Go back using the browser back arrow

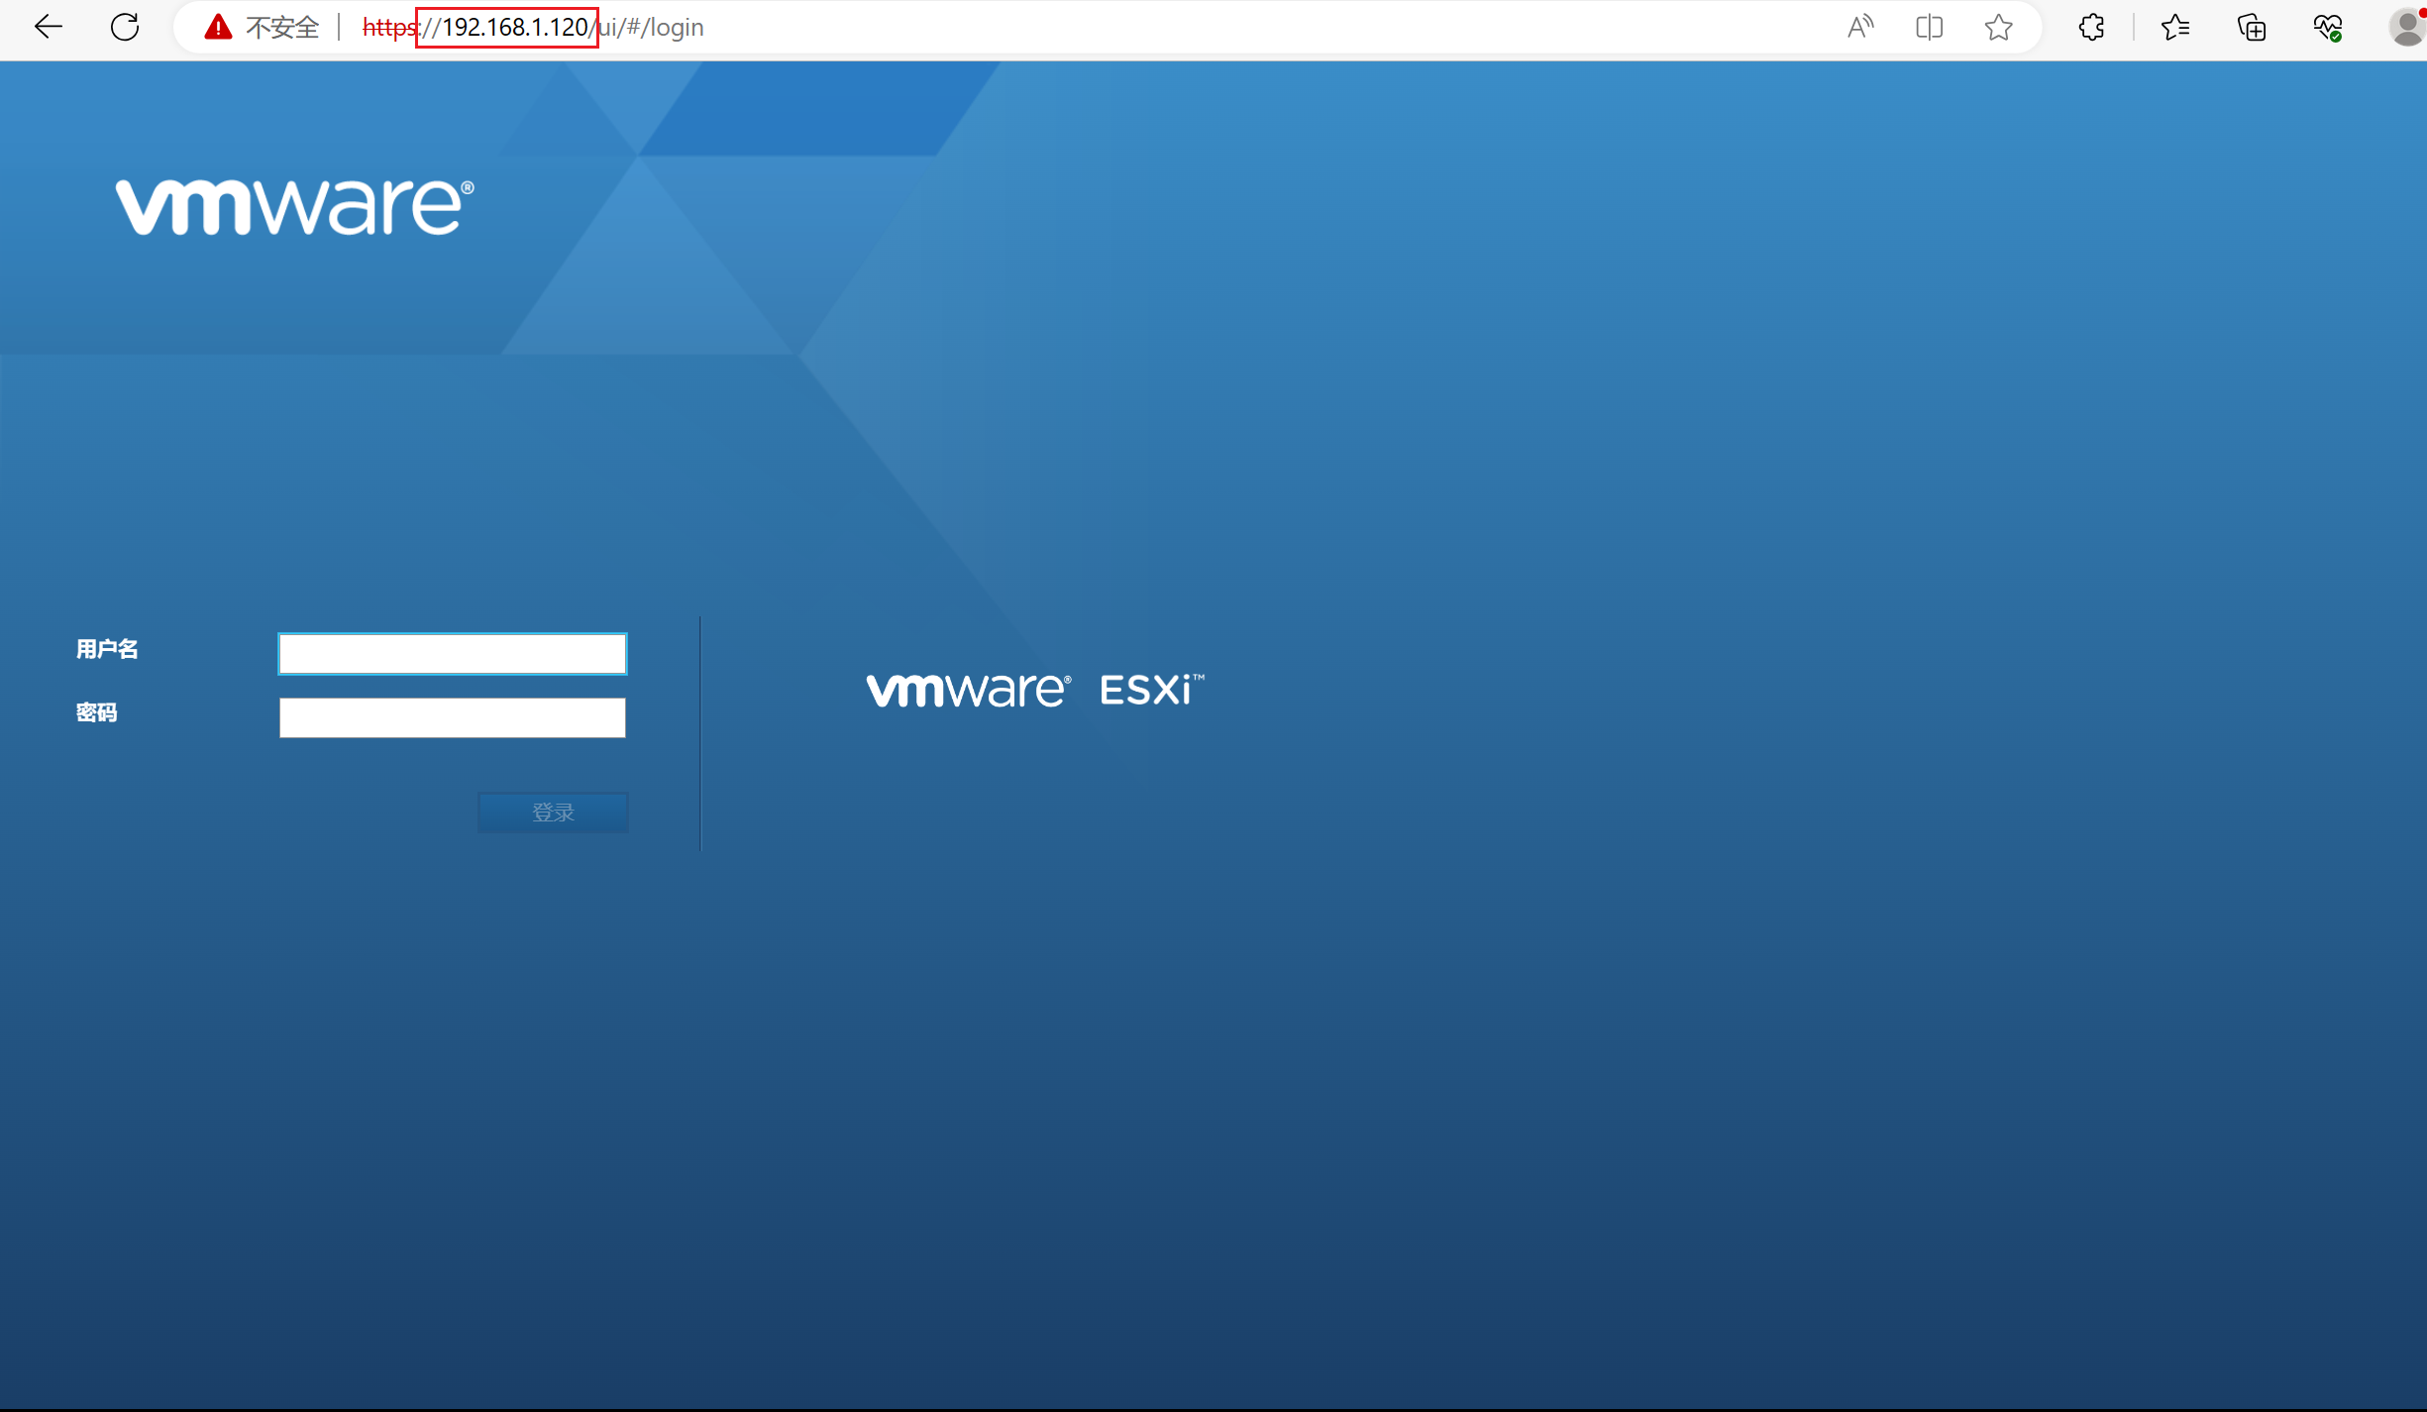coord(48,27)
